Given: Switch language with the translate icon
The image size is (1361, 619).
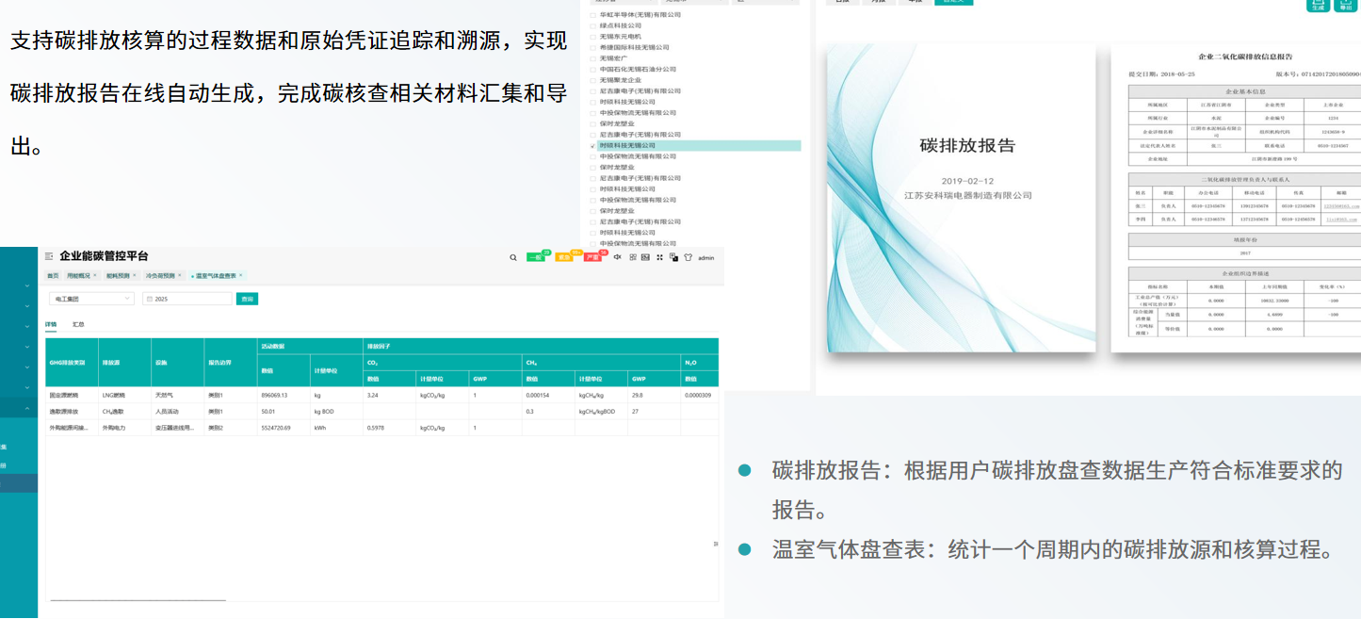Looking at the screenshot, I should [673, 257].
